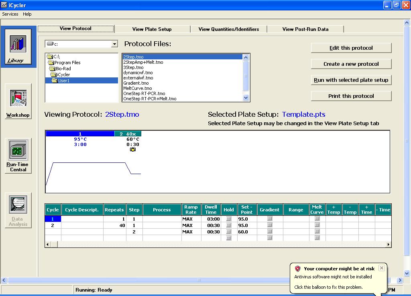Select cycle 1 cell in table
This screenshot has width=411, height=296.
click(x=53, y=219)
